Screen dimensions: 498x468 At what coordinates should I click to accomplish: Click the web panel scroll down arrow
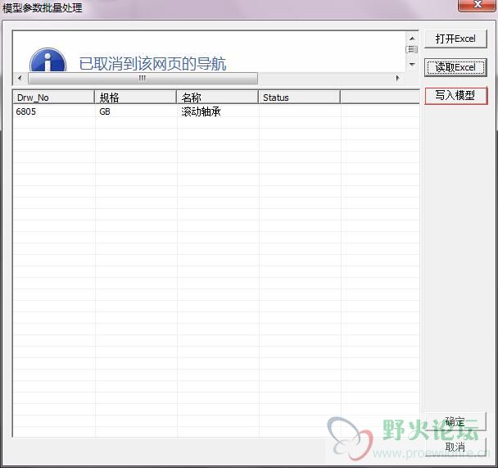pos(412,64)
